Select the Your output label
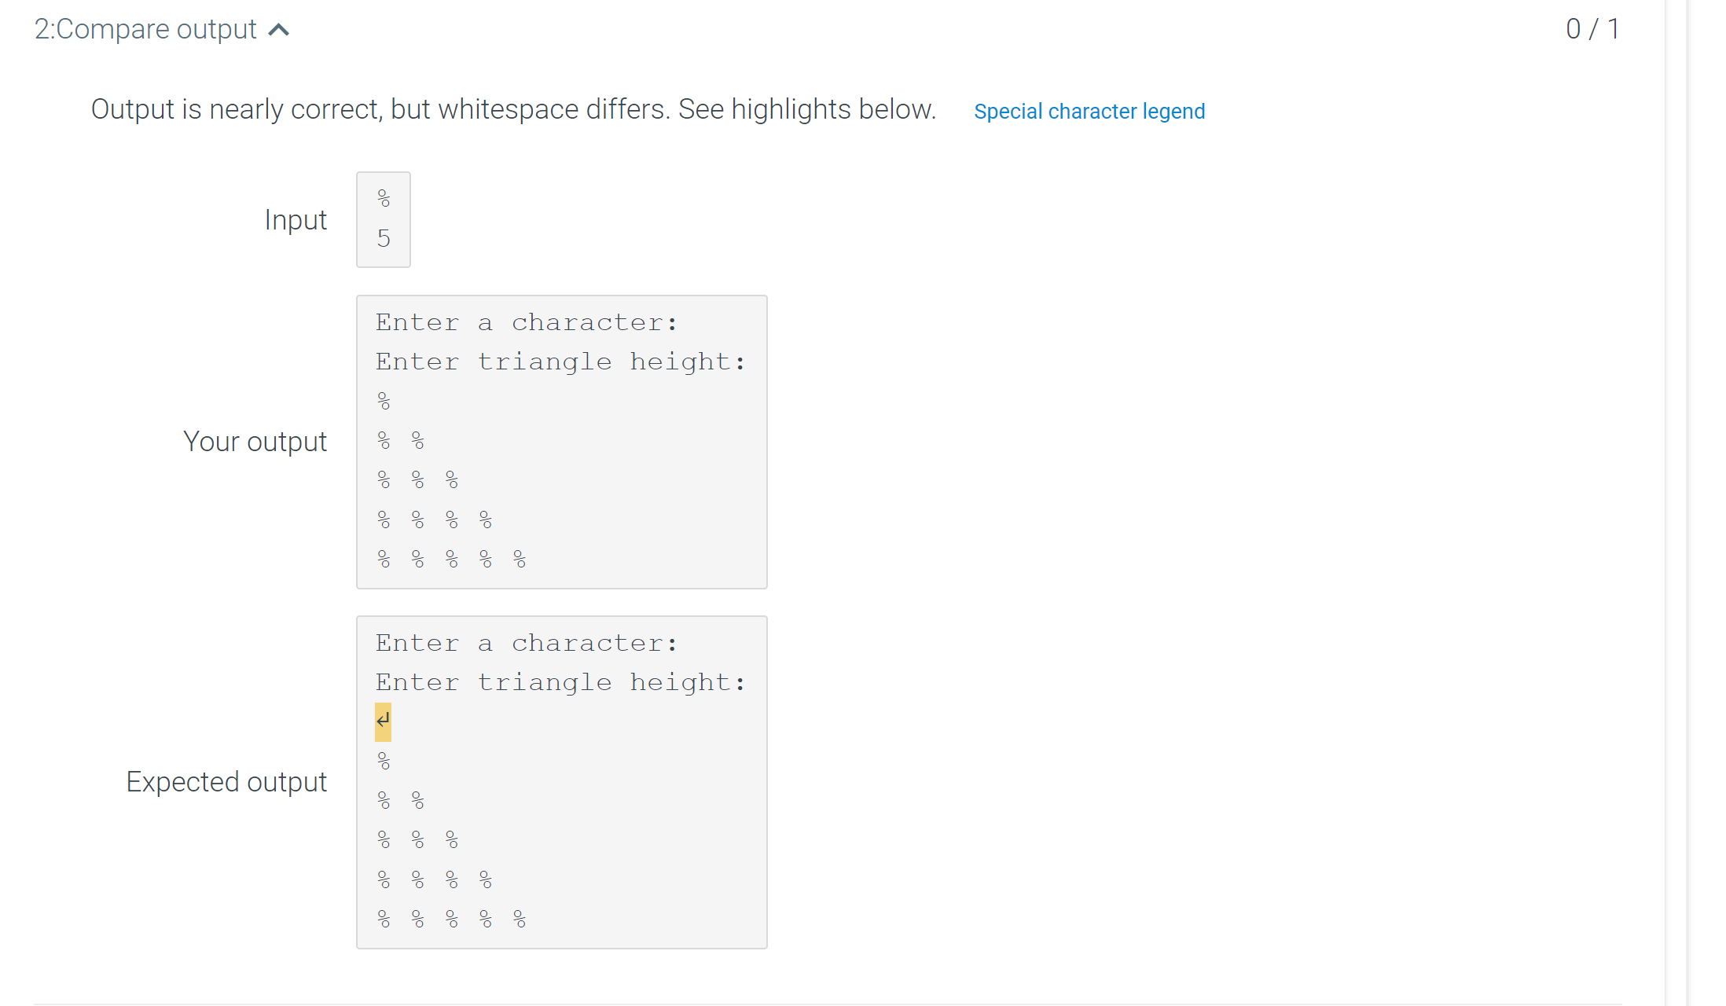Viewport: 1726px width, 1006px height. pos(255,441)
